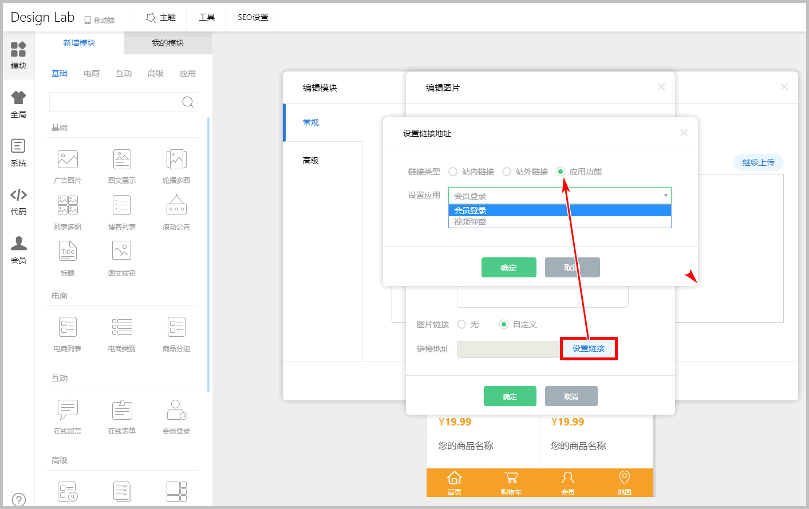This screenshot has width=809, height=509.
Task: Add the 电商列表 module
Action: click(68, 335)
